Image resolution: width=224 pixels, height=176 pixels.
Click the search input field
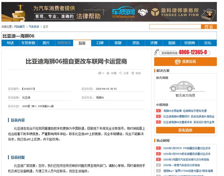(175, 27)
